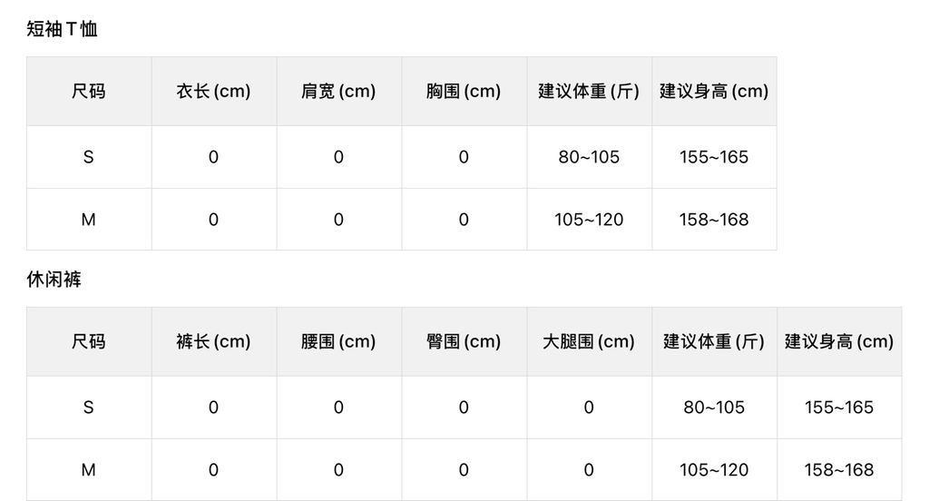929x501 pixels.
Task: Select the 大腿围 (cm) column header
Action: (589, 341)
